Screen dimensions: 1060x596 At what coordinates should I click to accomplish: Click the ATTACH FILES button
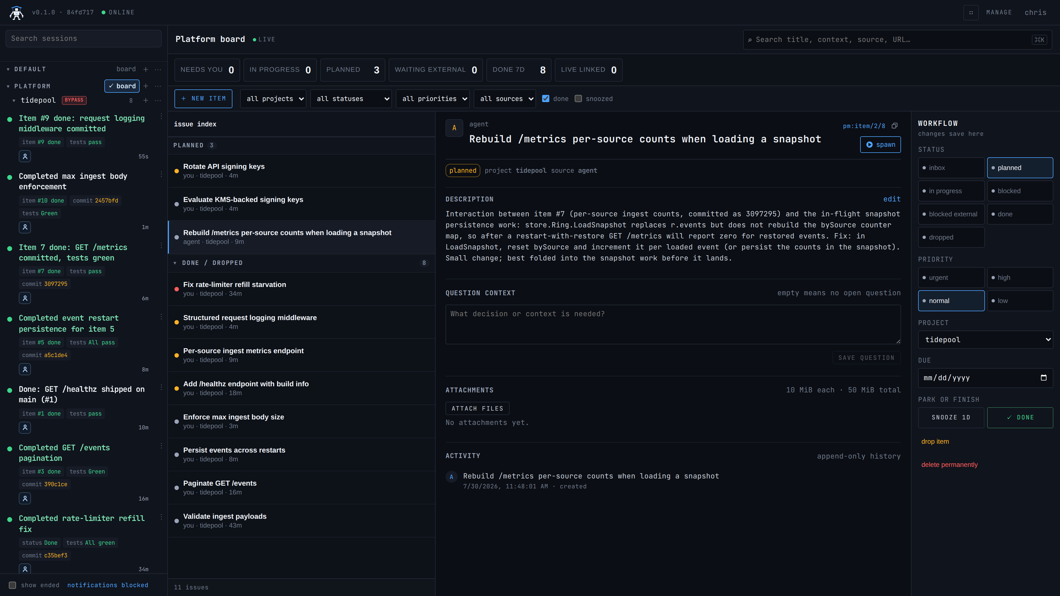(x=477, y=408)
